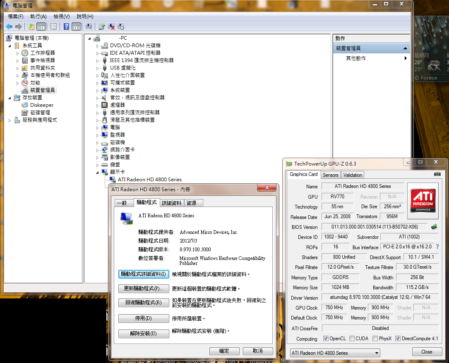Click the 磁碟管理 disk icon

[25, 113]
